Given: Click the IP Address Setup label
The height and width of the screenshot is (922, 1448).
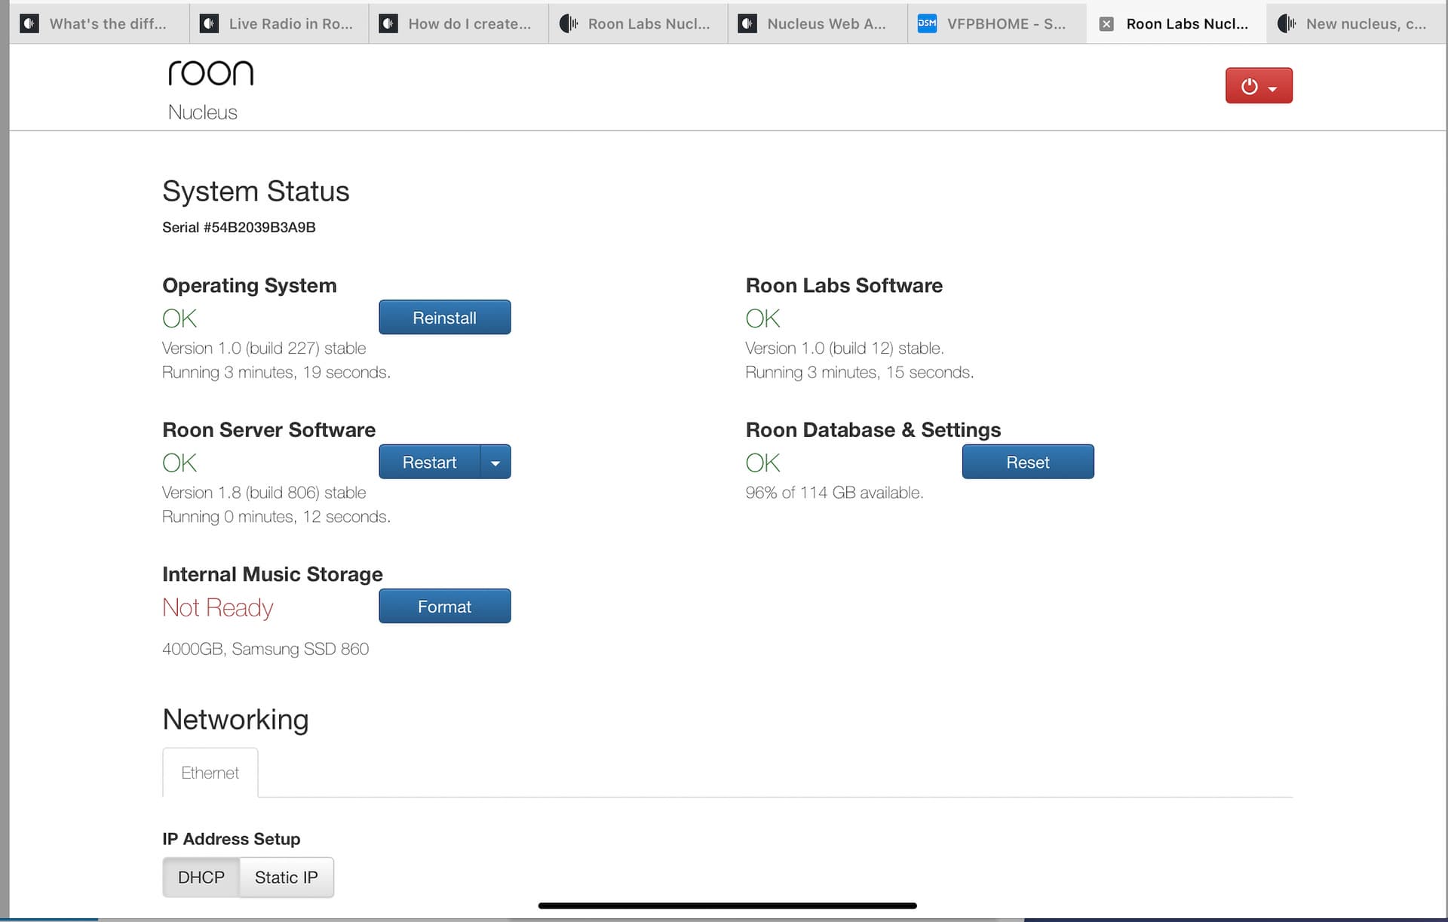Looking at the screenshot, I should click(231, 838).
